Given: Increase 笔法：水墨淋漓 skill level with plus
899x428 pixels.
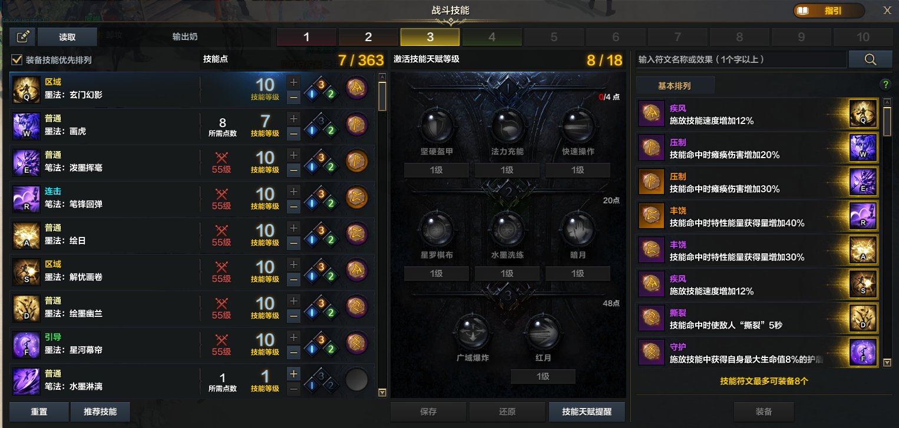Looking at the screenshot, I should coord(293,373).
